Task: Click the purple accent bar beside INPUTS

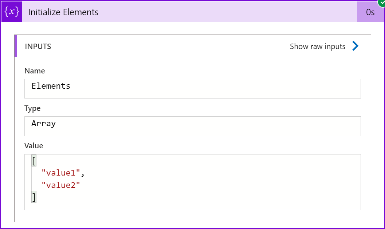Action: pos(16,46)
